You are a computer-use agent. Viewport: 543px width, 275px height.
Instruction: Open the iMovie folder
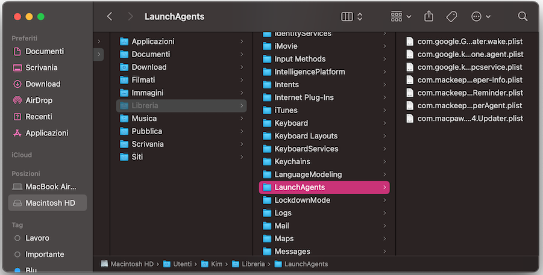pyautogui.click(x=324, y=46)
